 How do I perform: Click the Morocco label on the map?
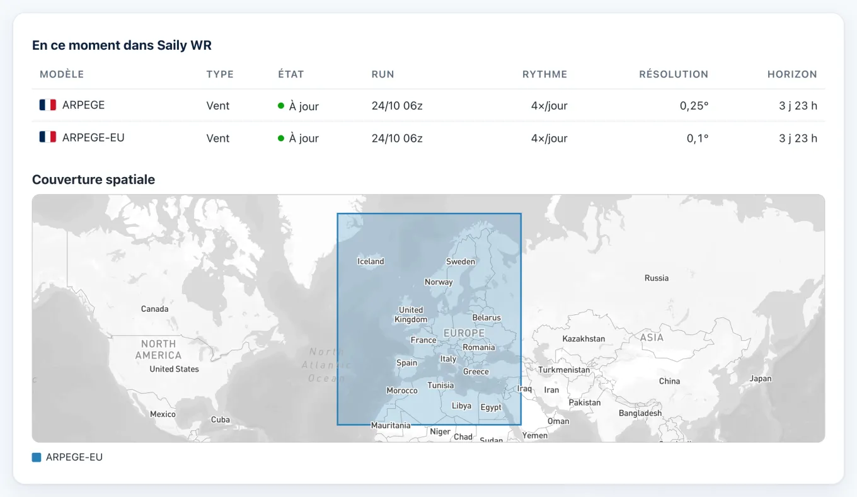pos(402,391)
